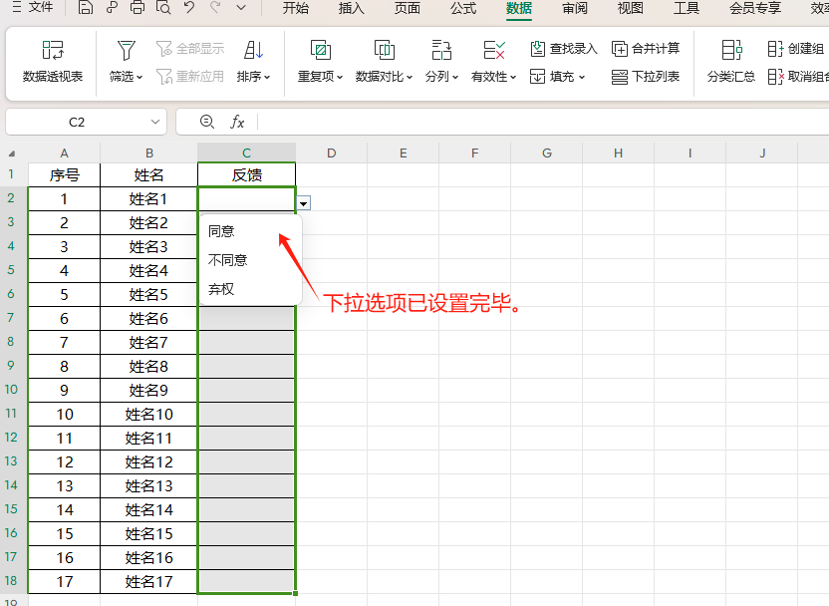The height and width of the screenshot is (606, 829).
Task: Click 合并计算 in the ribbon
Action: click(646, 49)
